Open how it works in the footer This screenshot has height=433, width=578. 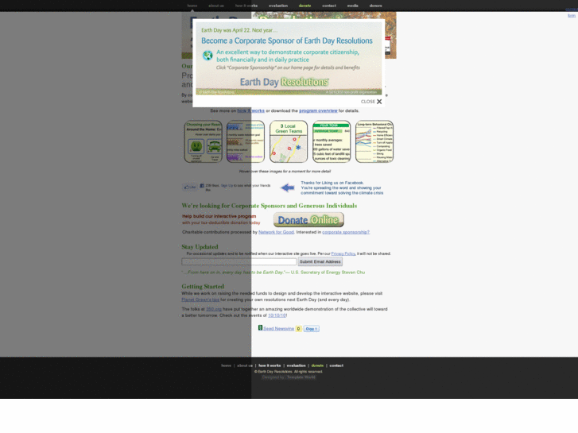[270, 365]
